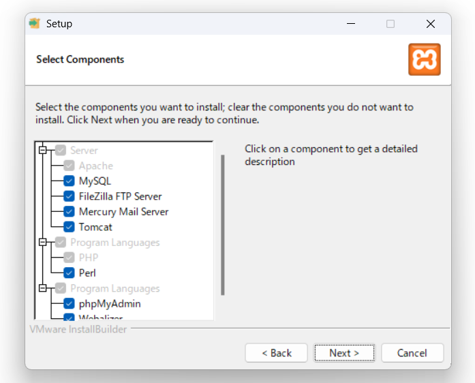Toggle the Tomcat checkbox
This screenshot has height=383, width=475.
[69, 227]
